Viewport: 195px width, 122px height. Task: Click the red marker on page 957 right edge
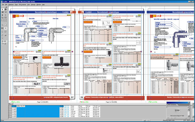(x=72, y=52)
